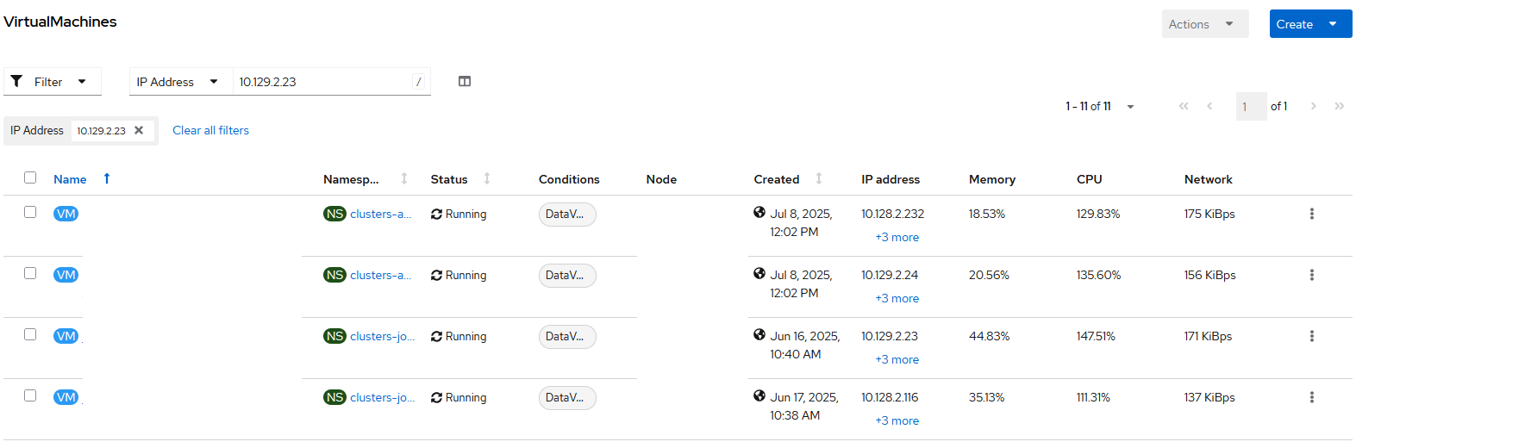The height and width of the screenshot is (448, 1531).
Task: Click the IP address search input field
Action: pyautogui.click(x=322, y=82)
